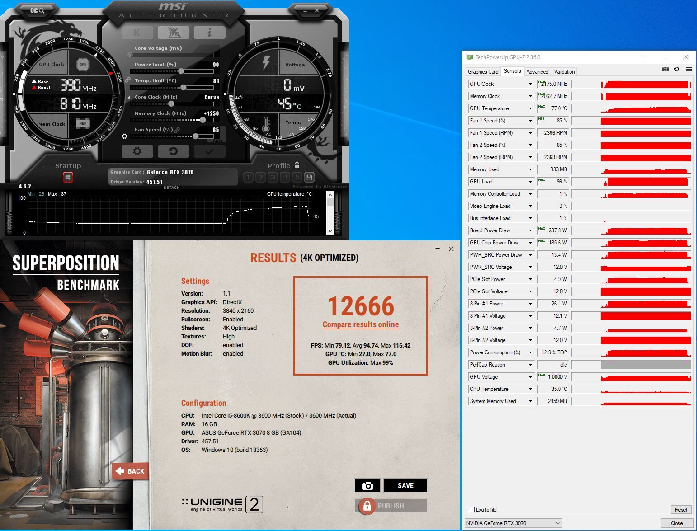The width and height of the screenshot is (697, 531).
Task: Switch to the Sensors tab in GPU-Z
Action: pyautogui.click(x=512, y=71)
